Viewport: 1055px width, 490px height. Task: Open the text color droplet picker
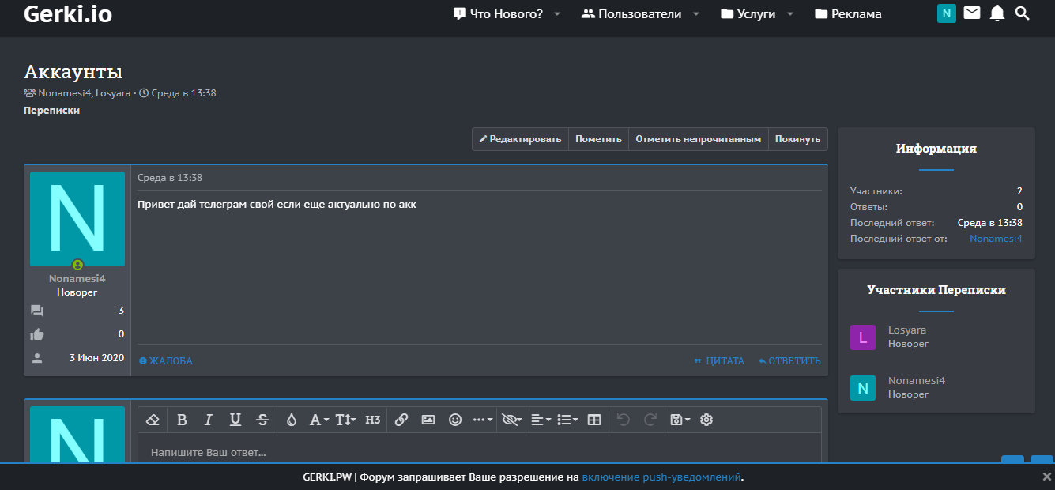coord(291,420)
